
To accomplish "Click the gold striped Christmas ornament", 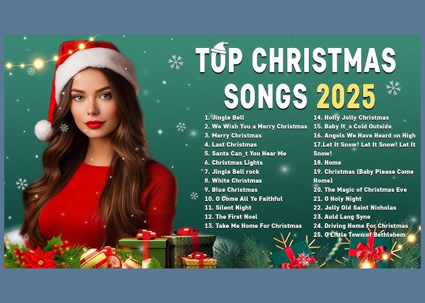I will 93,258.
